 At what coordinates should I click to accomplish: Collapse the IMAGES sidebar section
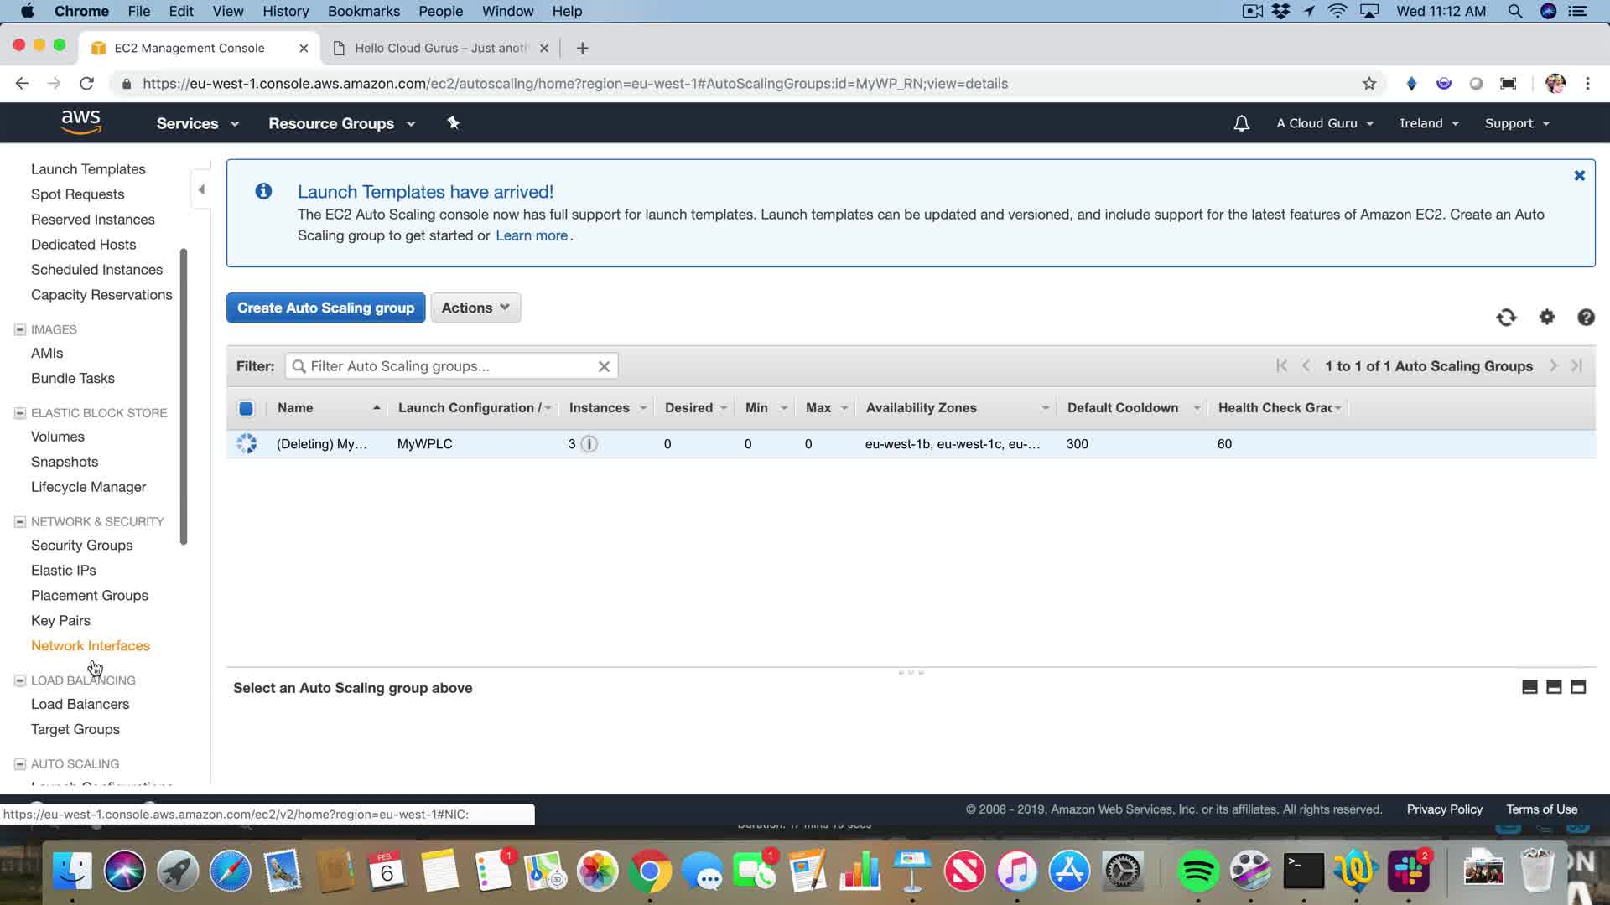tap(20, 329)
